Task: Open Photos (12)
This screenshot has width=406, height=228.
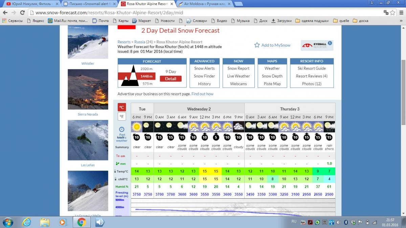Action: tap(312, 84)
